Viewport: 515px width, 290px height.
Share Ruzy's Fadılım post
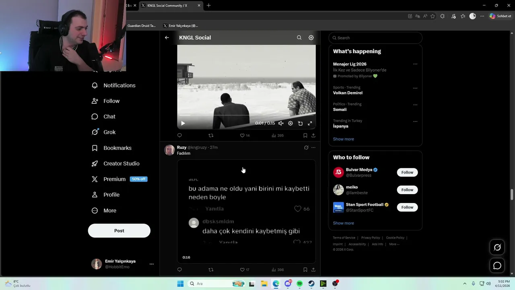(x=313, y=269)
